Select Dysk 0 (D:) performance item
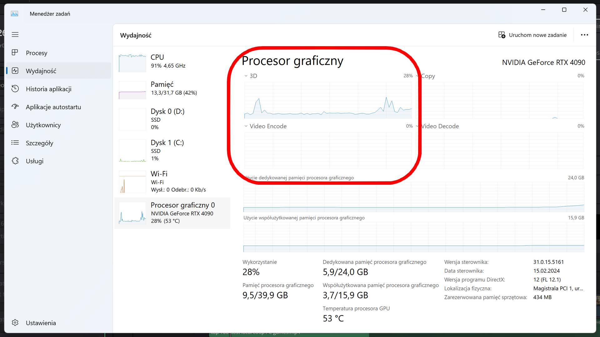This screenshot has height=337, width=600. coord(172,119)
